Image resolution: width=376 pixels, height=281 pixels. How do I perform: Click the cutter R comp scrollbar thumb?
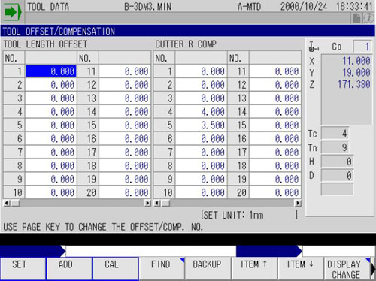[165, 203]
